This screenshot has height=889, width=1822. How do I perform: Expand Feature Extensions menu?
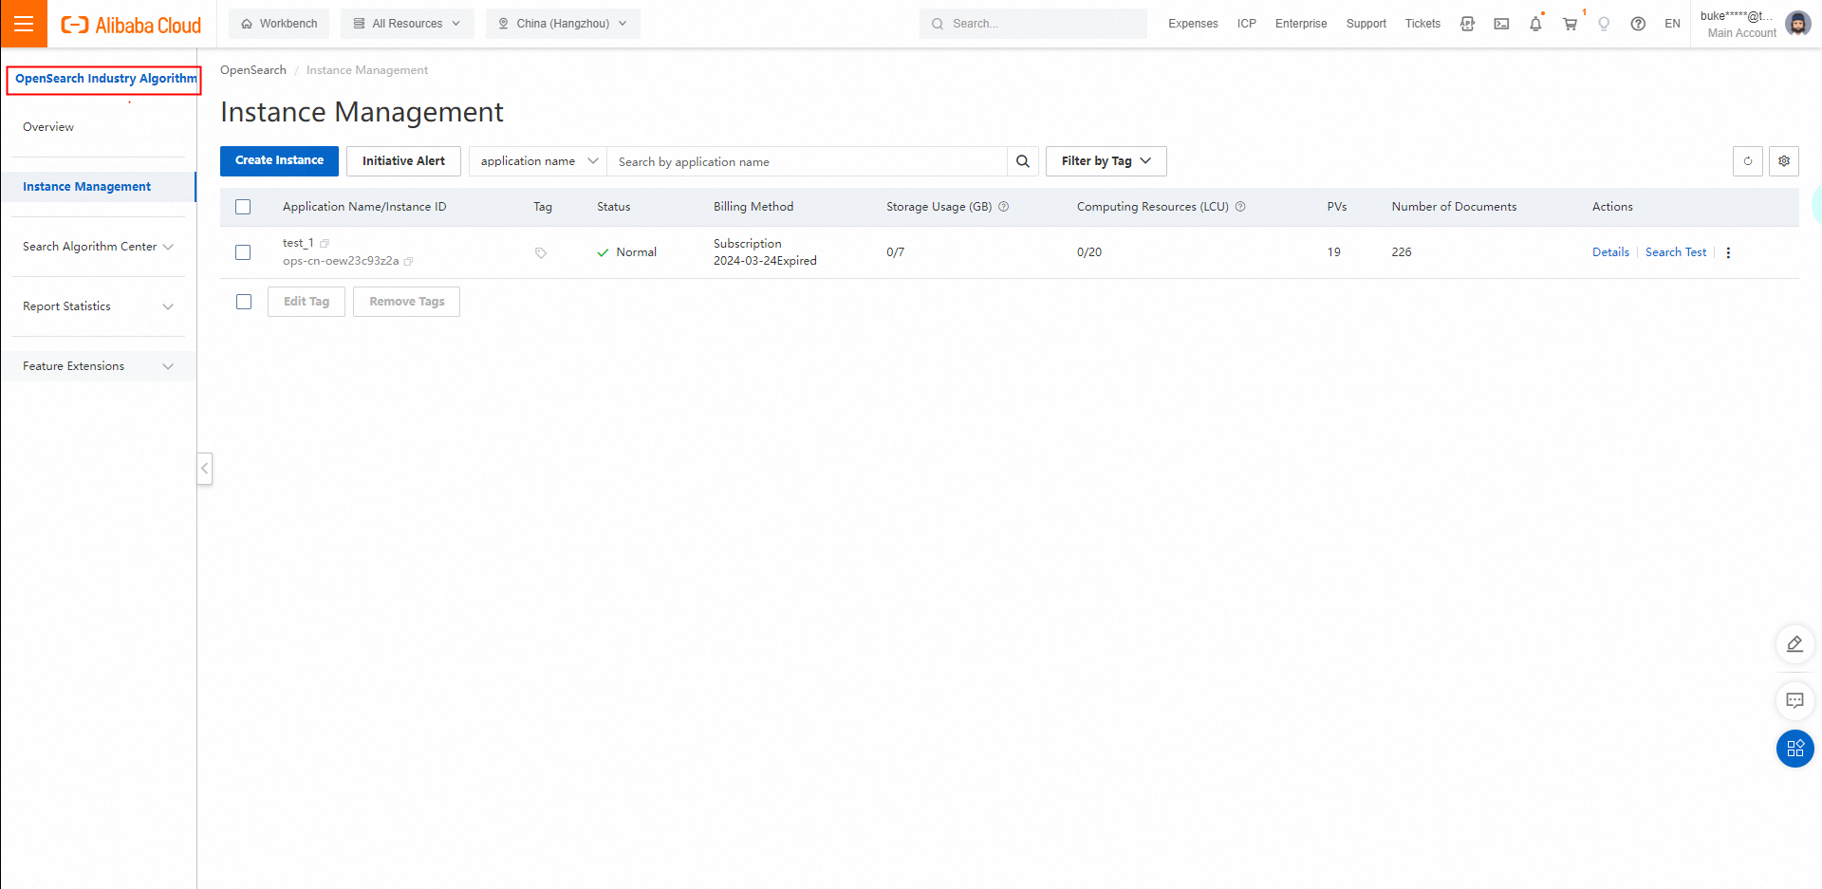(x=99, y=366)
